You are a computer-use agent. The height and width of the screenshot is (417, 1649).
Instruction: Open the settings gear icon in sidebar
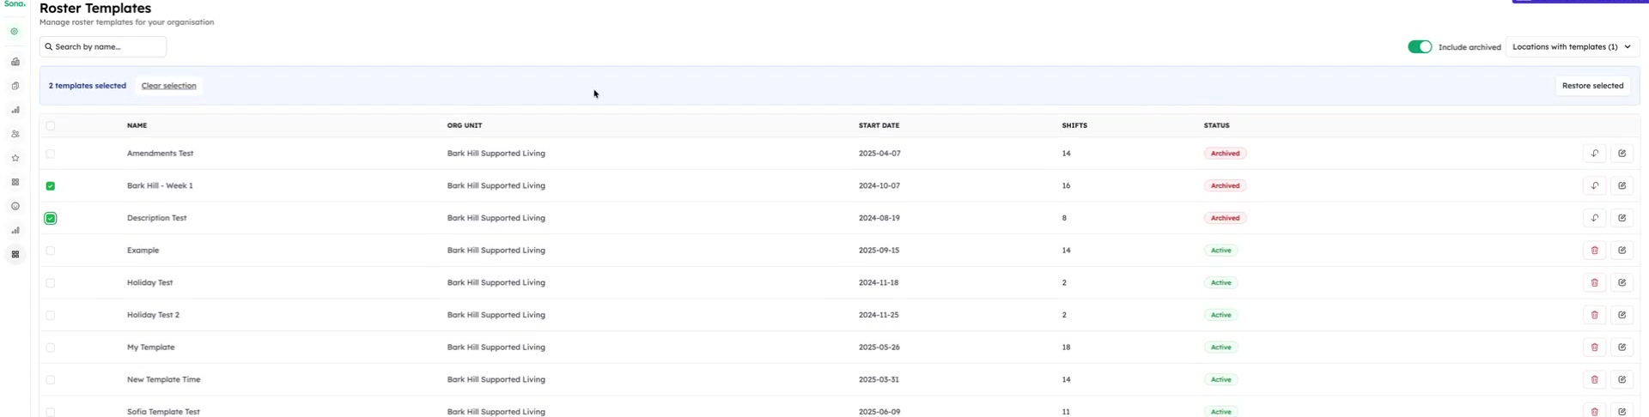(x=15, y=31)
